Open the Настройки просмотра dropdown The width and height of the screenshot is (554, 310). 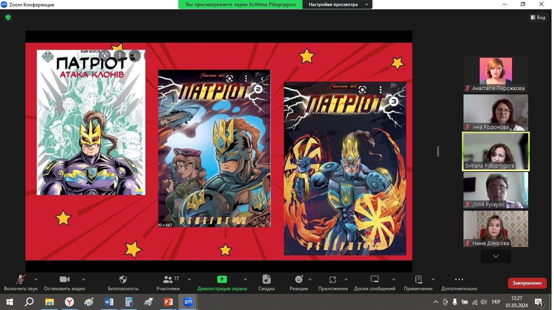(337, 4)
